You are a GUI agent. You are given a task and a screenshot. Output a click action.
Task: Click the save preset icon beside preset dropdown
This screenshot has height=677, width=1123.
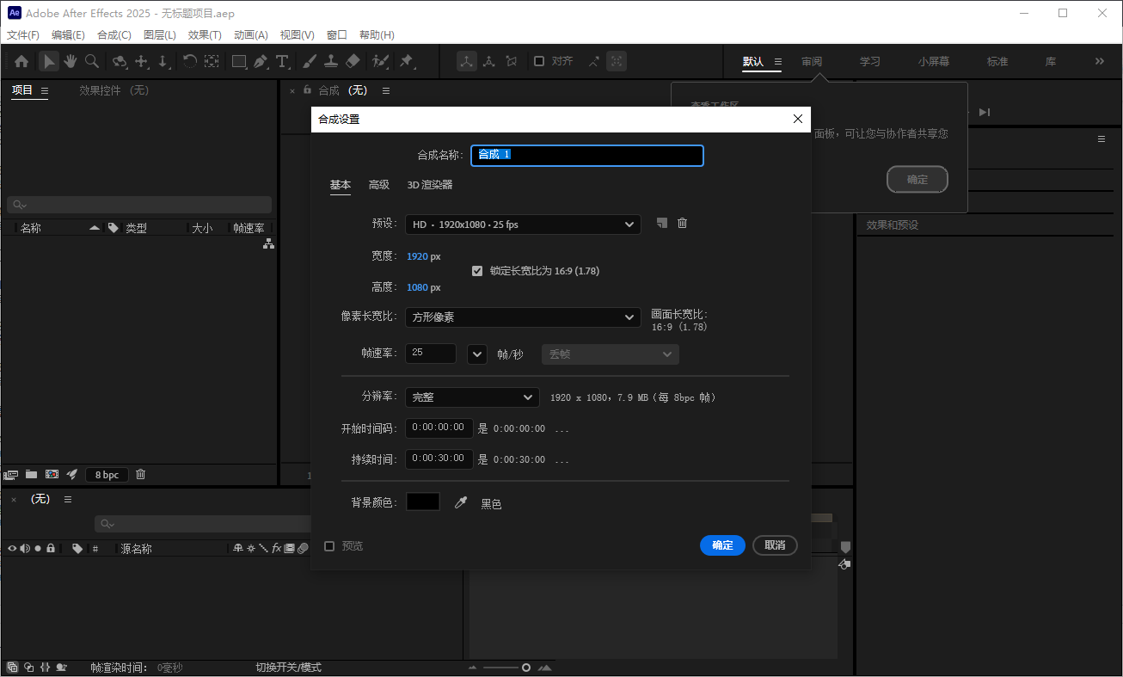pos(661,223)
